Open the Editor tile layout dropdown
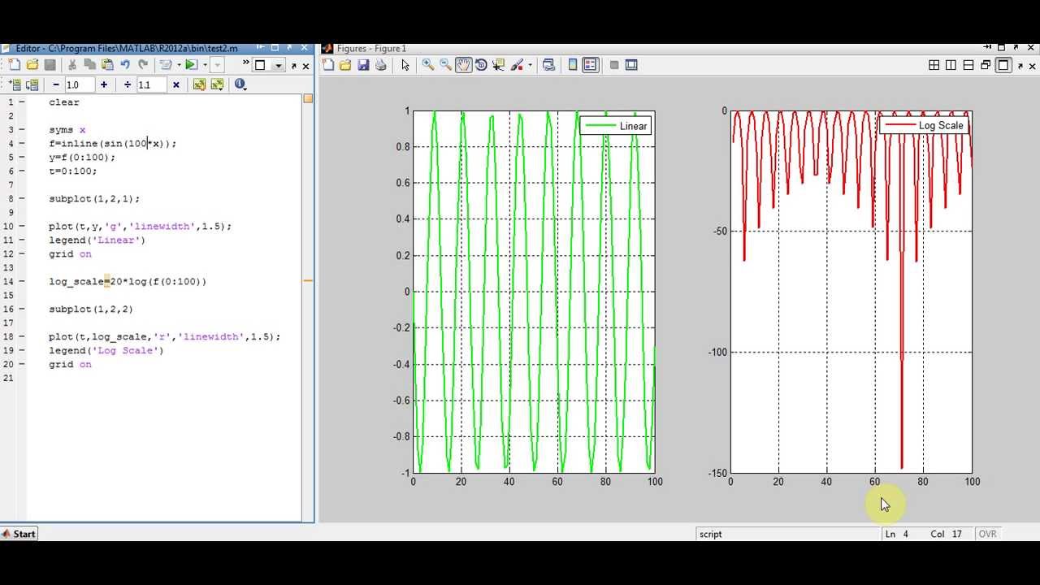1040x585 pixels. coord(279,66)
